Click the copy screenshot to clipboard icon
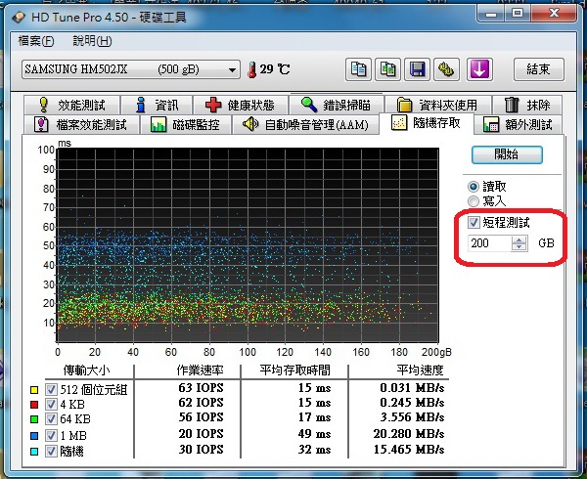The image size is (587, 479). [387, 69]
